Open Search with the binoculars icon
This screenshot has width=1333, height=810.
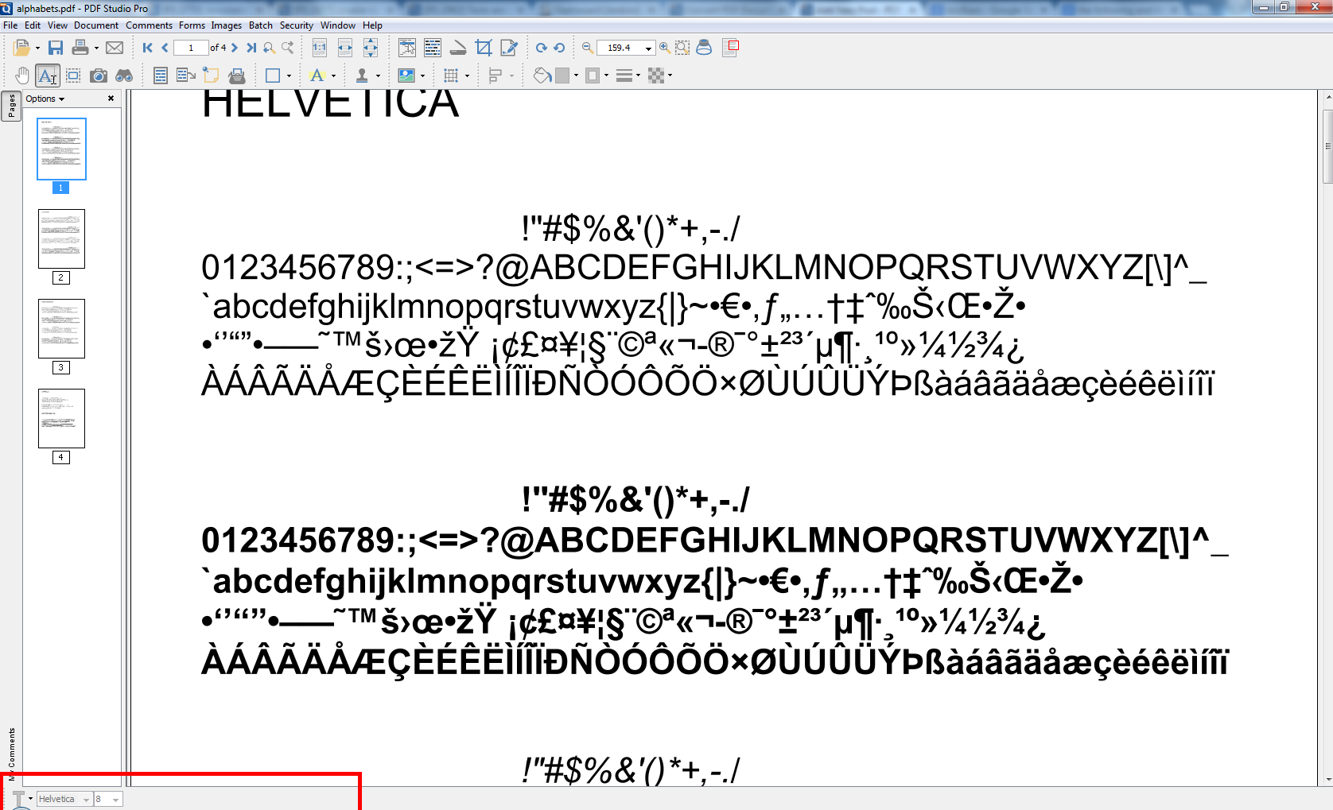coord(124,76)
